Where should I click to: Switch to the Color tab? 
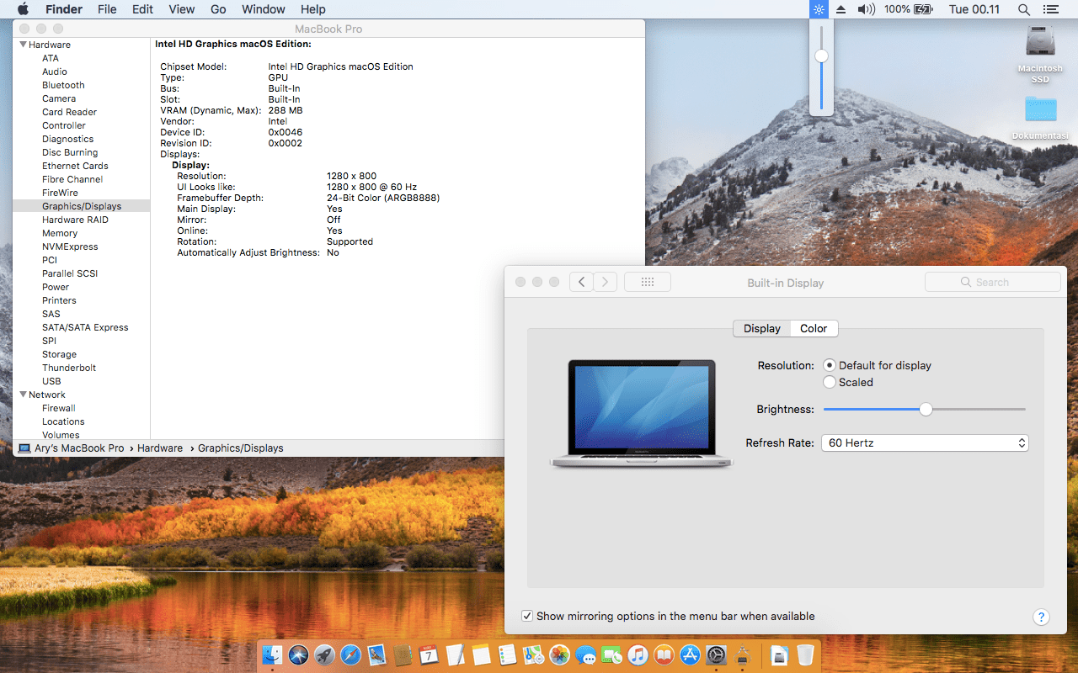(814, 328)
